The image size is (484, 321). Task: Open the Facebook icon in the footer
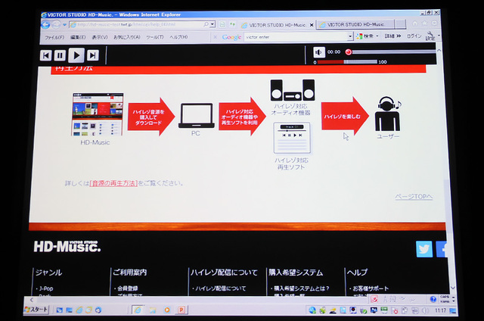(x=442, y=249)
